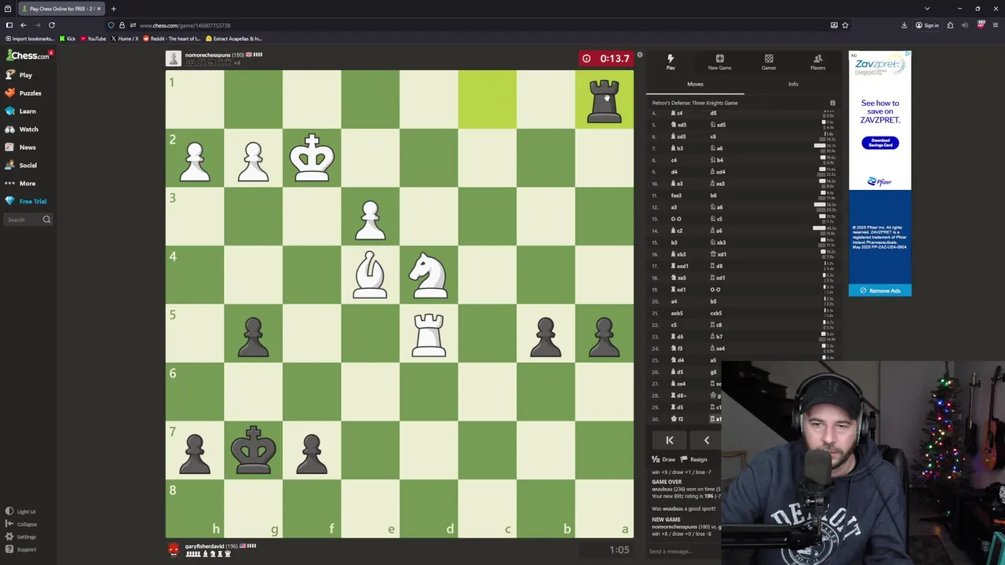Image resolution: width=1005 pixels, height=565 pixels.
Task: Toggle Light UI mode
Action: coord(21,512)
